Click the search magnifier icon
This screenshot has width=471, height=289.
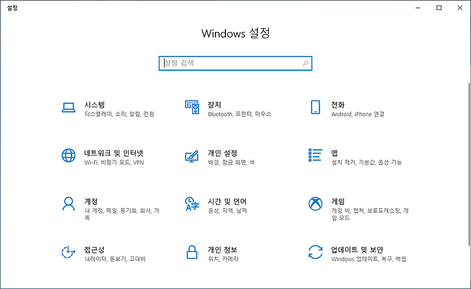305,63
